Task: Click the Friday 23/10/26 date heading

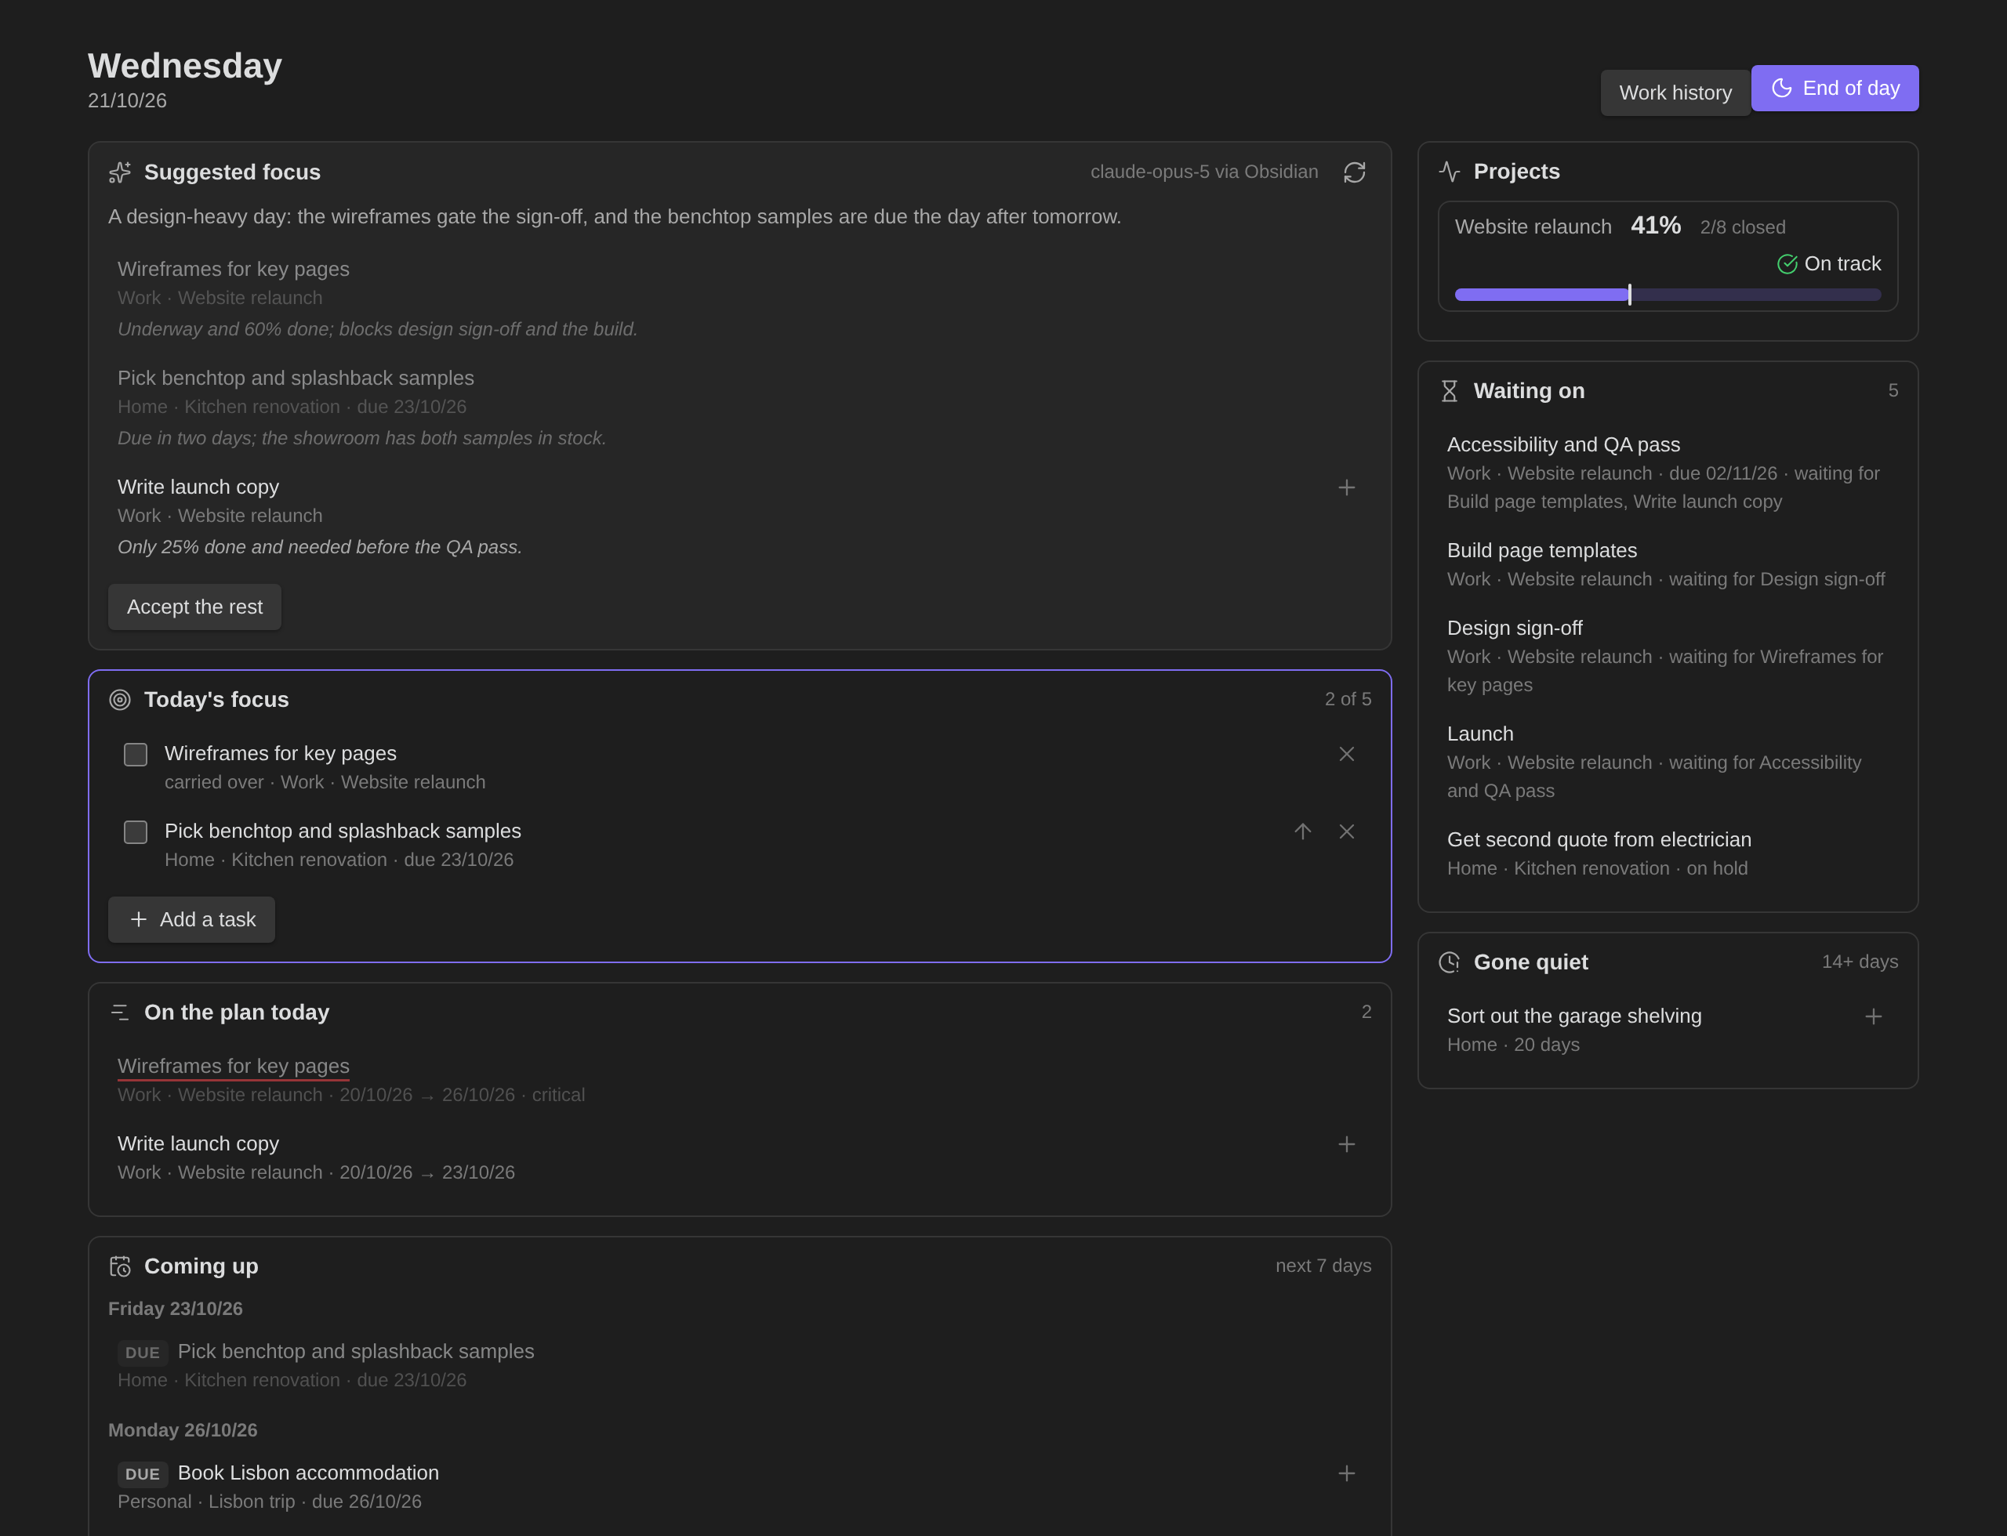Action: click(x=176, y=1309)
